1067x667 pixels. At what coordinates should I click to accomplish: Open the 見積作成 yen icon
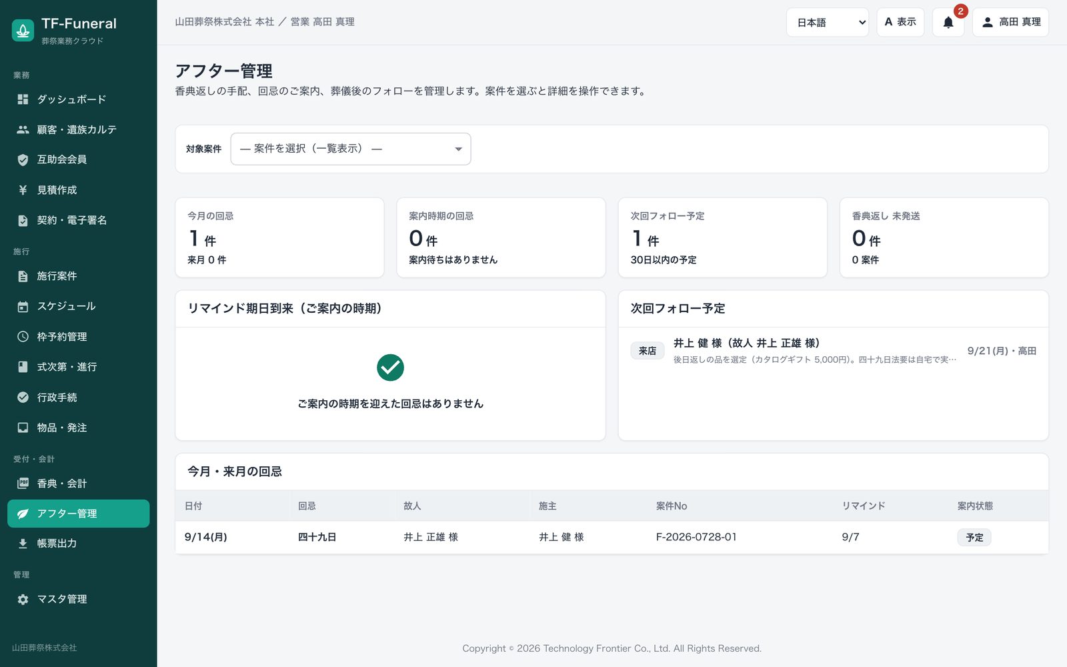(23, 190)
